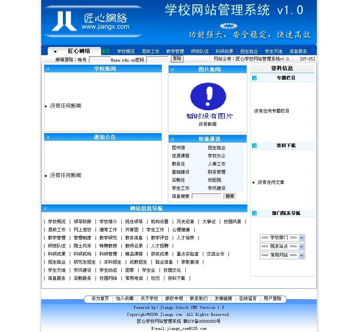Click 友情链接 in the footer bar
The width and height of the screenshot is (358, 332).
click(223, 299)
